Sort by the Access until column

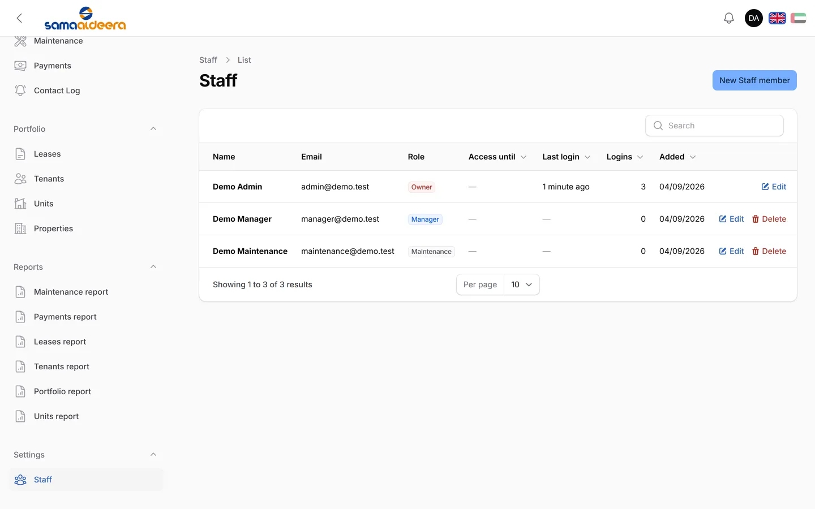pyautogui.click(x=497, y=157)
